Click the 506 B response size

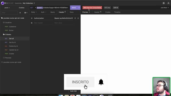point(116,8)
